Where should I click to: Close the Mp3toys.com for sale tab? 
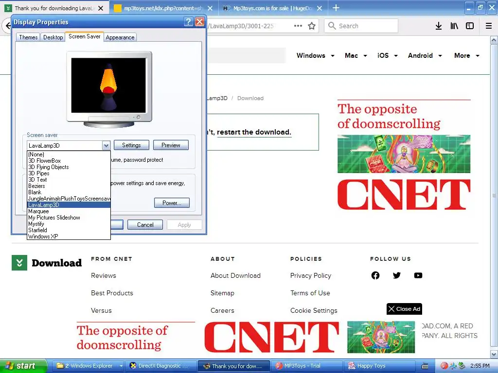pyautogui.click(x=320, y=8)
